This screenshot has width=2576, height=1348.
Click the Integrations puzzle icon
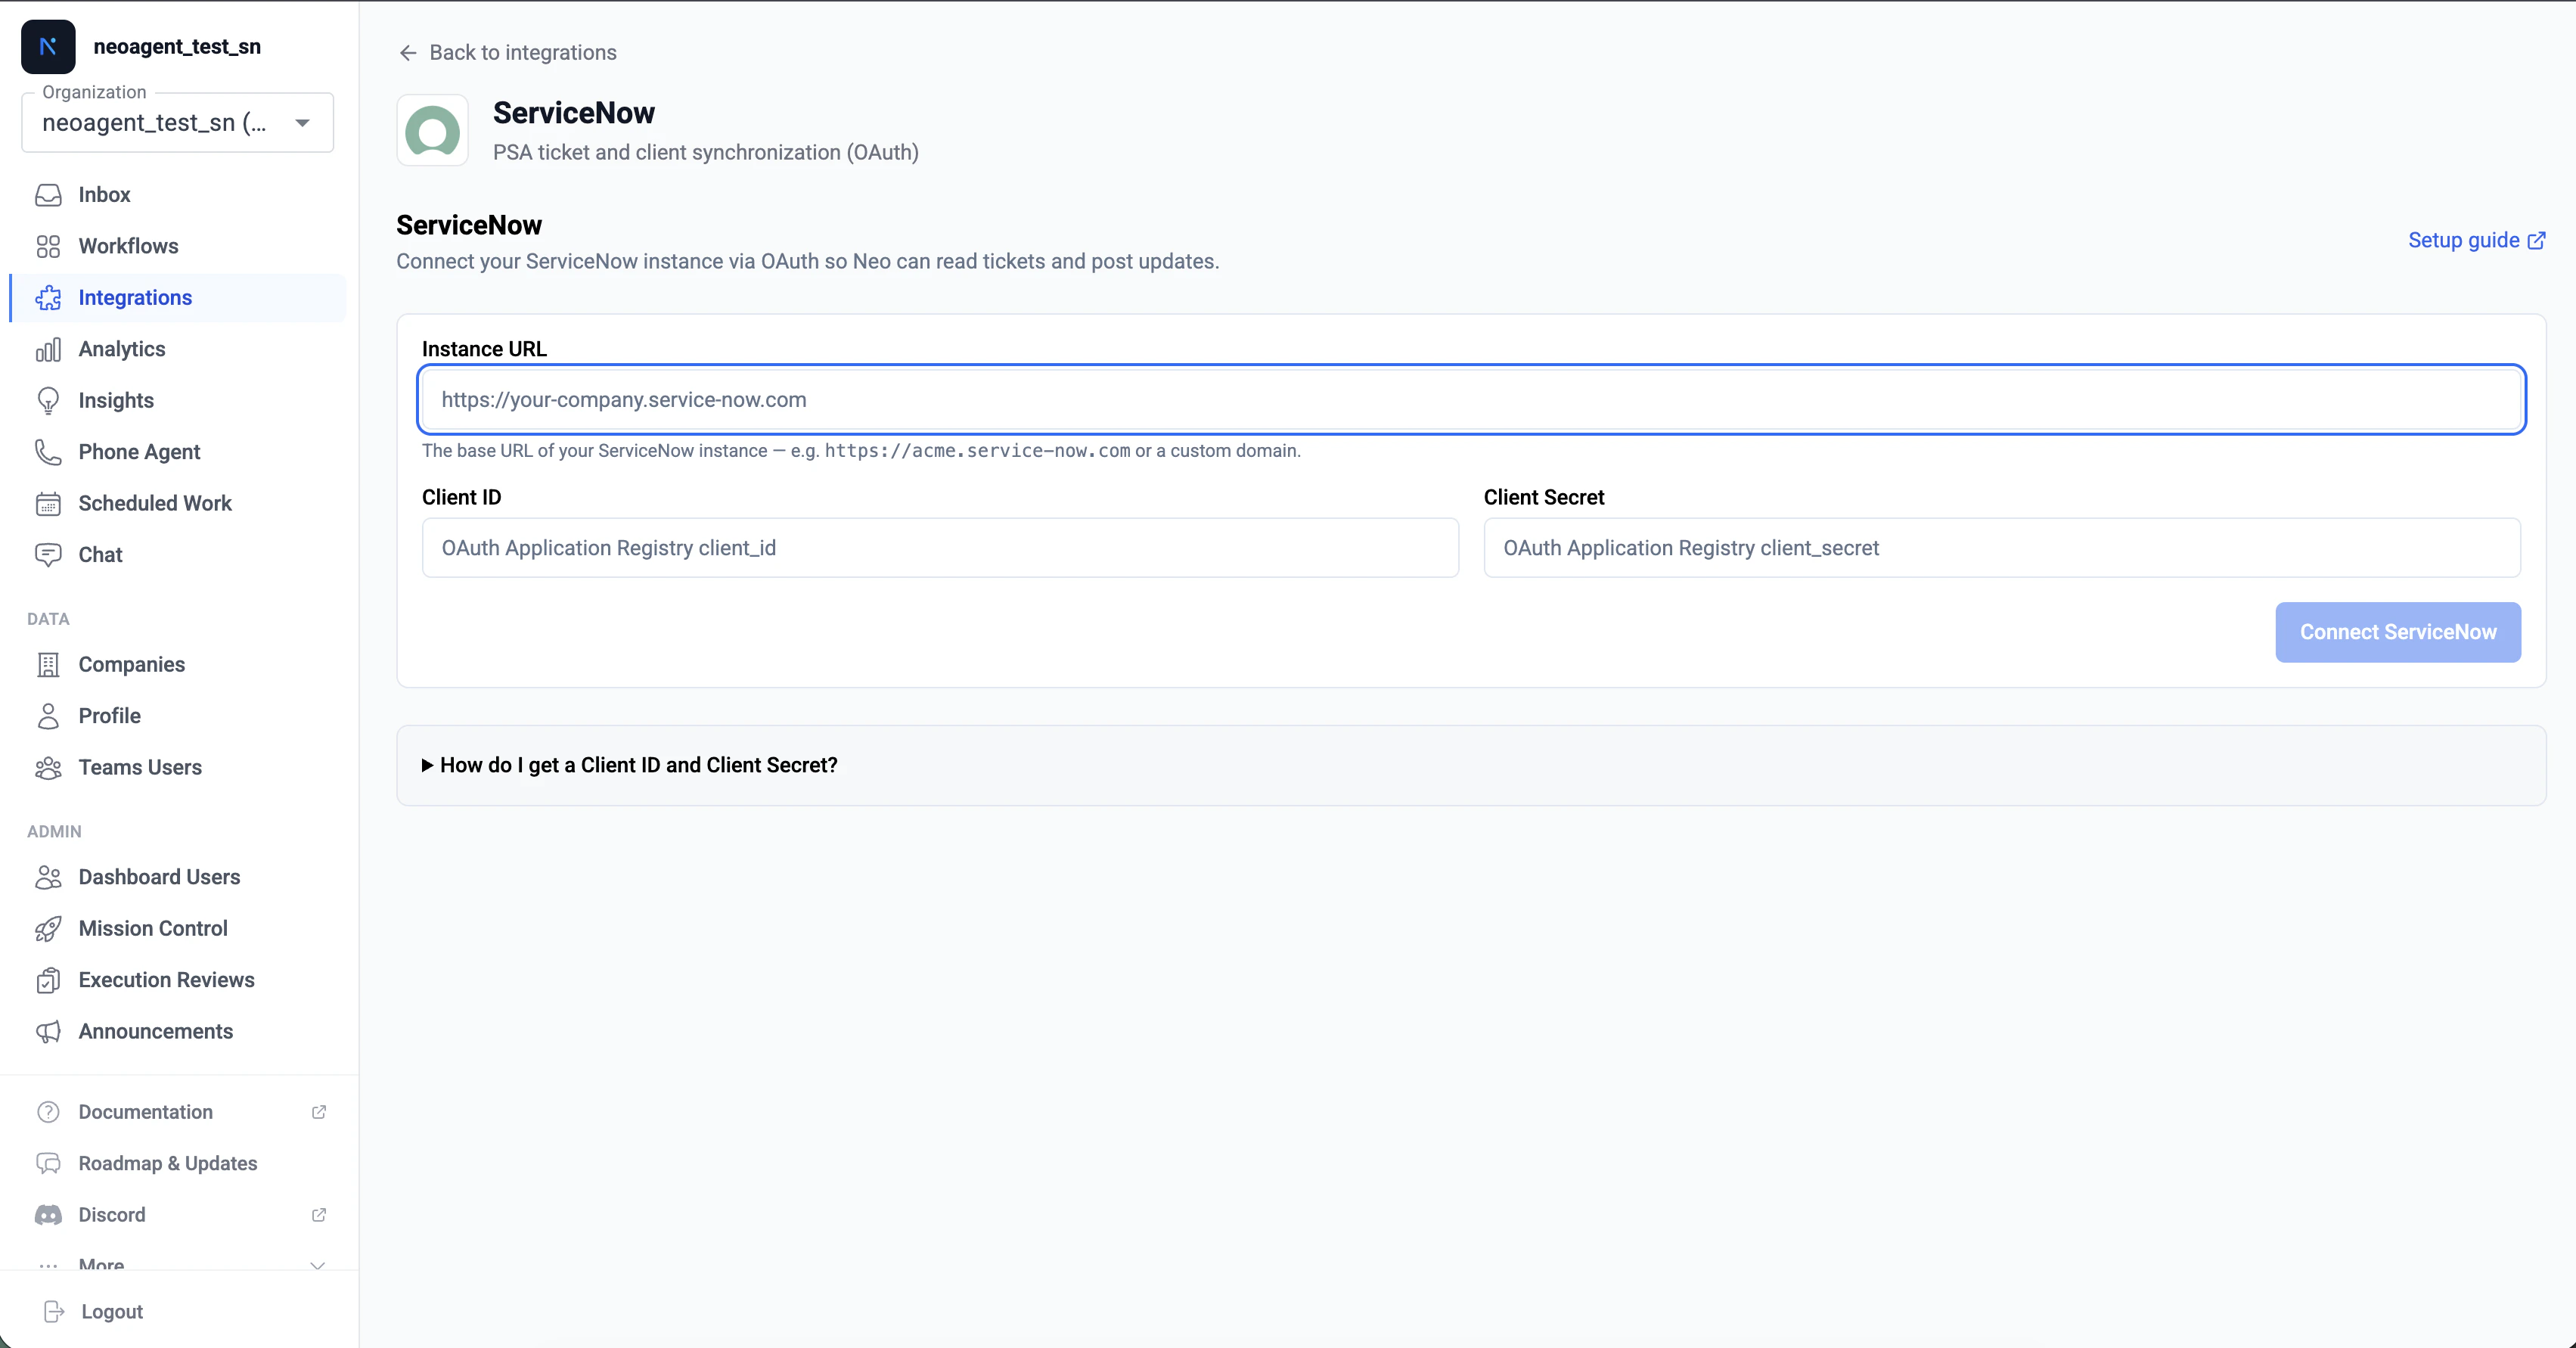48,298
